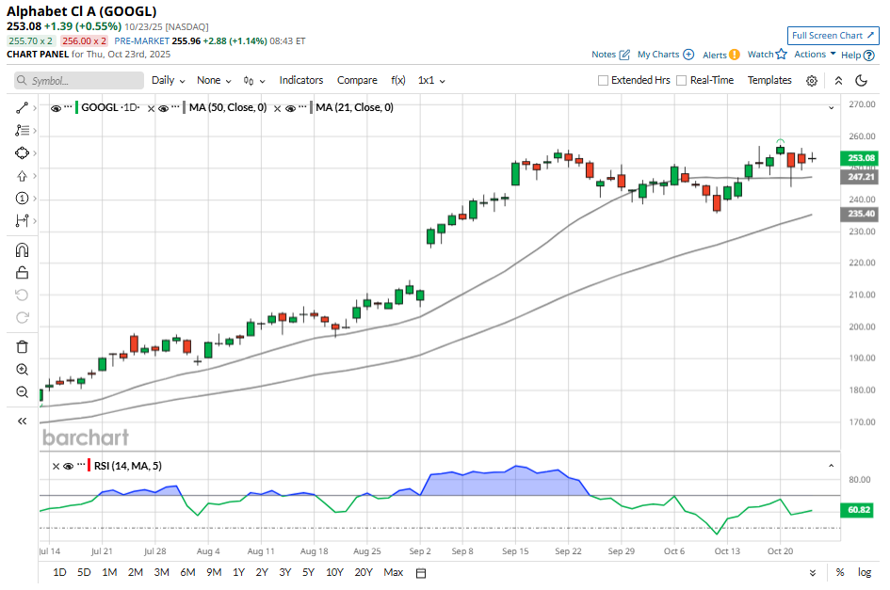Viewport: 890px width, 590px height.
Task: Undo the last chart action
Action: coord(22,295)
